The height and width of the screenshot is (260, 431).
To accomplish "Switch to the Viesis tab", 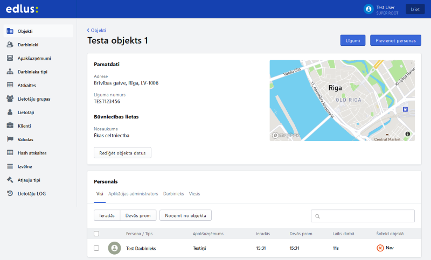I will pyautogui.click(x=194, y=193).
